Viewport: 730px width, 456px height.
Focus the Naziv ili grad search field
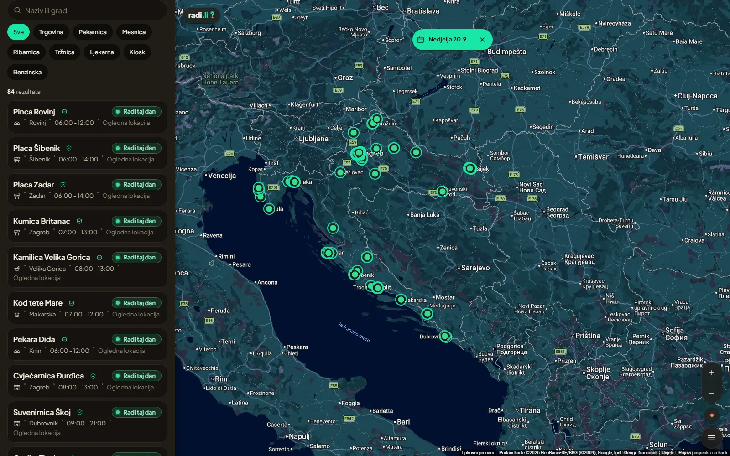tap(87, 10)
